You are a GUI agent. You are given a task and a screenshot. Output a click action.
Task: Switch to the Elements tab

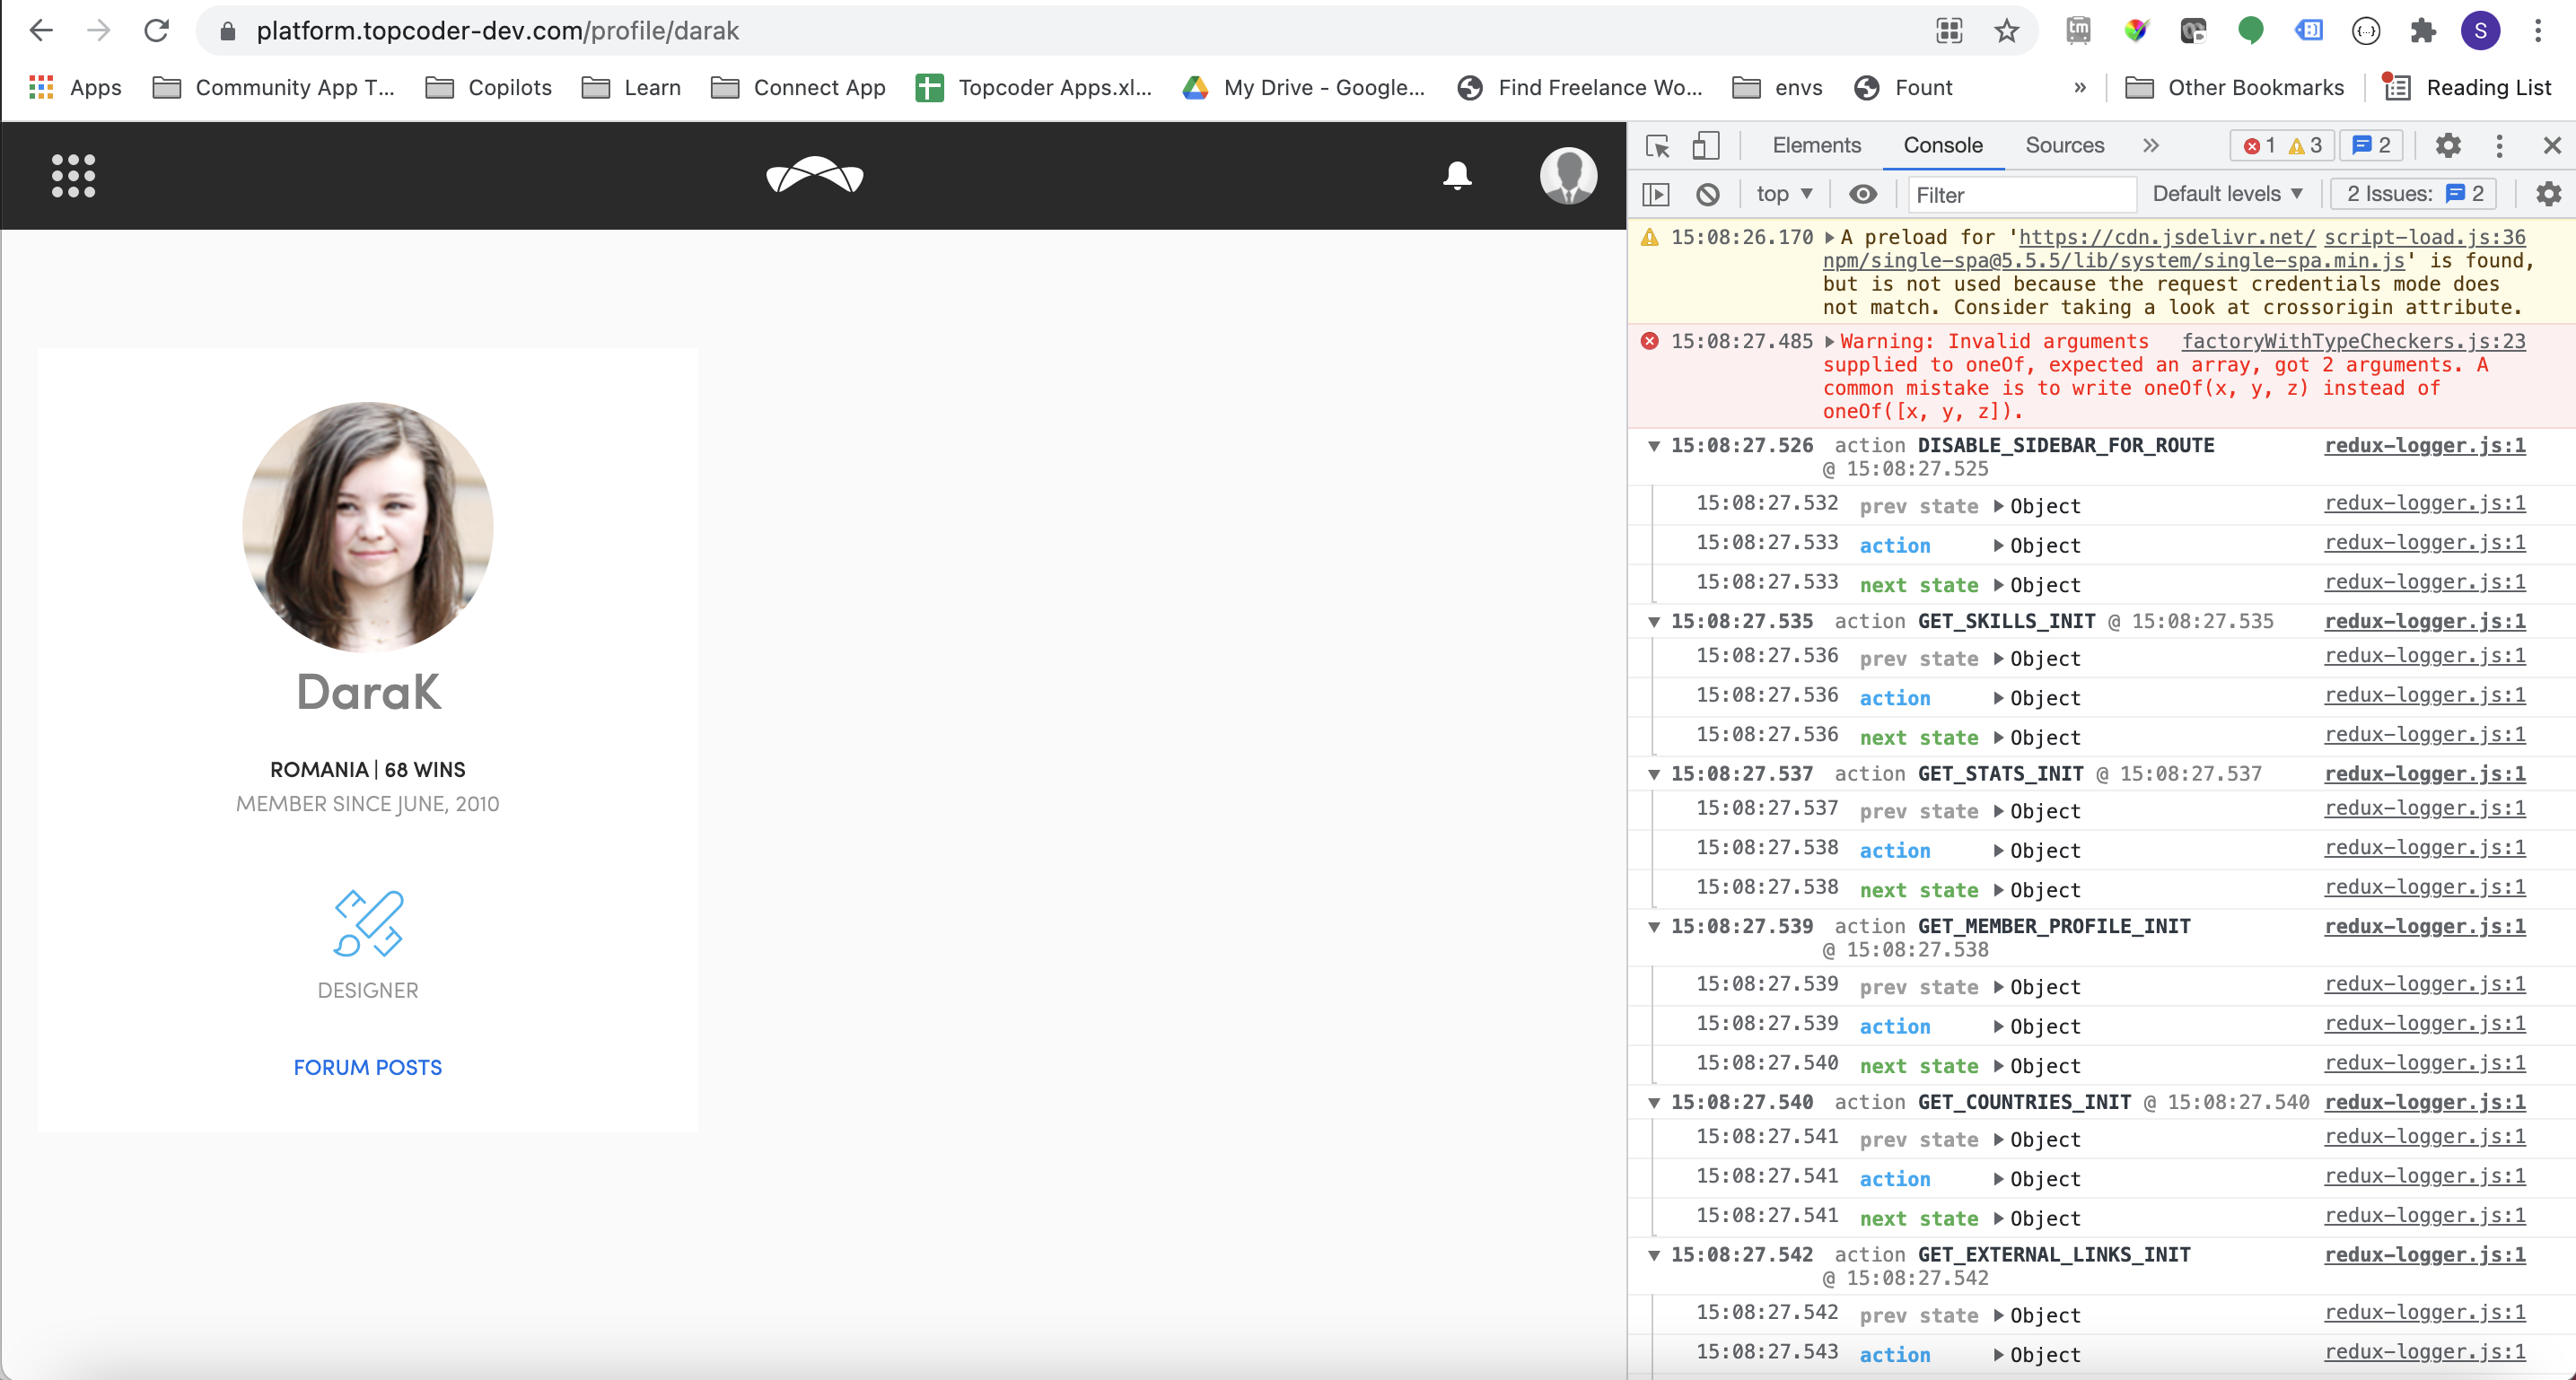pos(1816,146)
